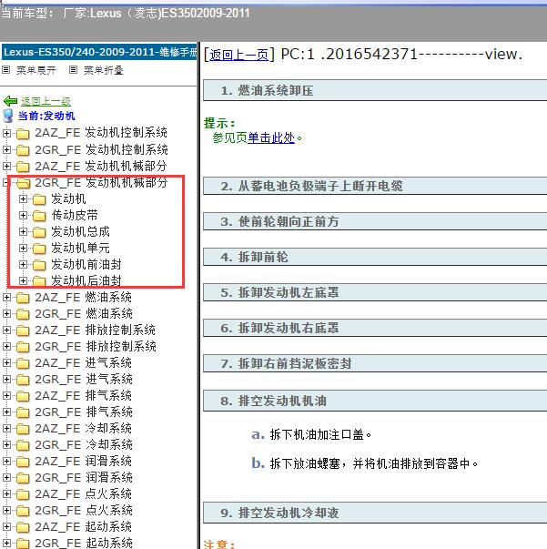
Task: Click the PC:1 .2016542371 view text
Action: (x=401, y=55)
